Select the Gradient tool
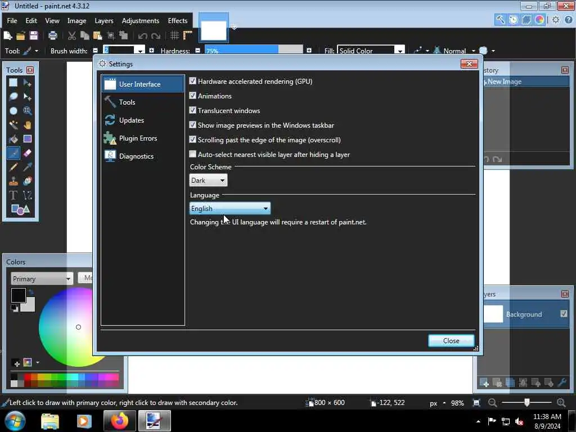The image size is (576, 432). tap(28, 139)
